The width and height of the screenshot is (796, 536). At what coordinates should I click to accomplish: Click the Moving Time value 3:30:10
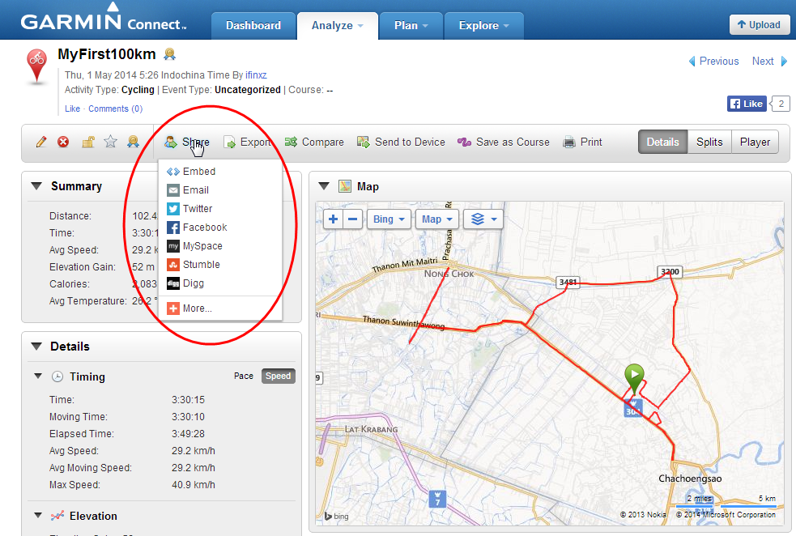click(188, 417)
